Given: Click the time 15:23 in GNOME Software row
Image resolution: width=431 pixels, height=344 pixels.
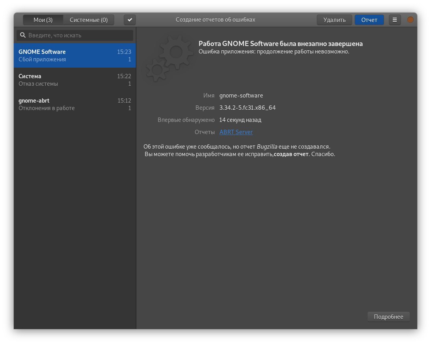Looking at the screenshot, I should click(124, 52).
